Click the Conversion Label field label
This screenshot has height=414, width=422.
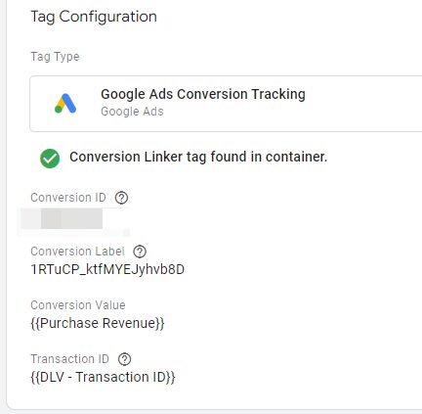[x=77, y=252]
